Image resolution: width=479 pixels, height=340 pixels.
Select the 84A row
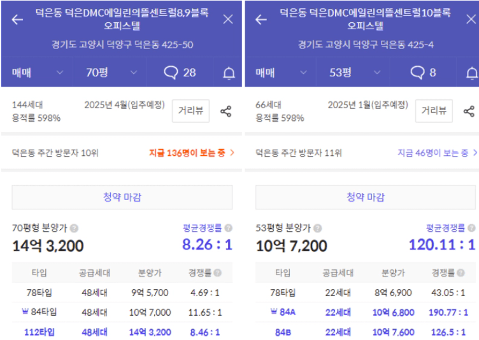(366, 312)
